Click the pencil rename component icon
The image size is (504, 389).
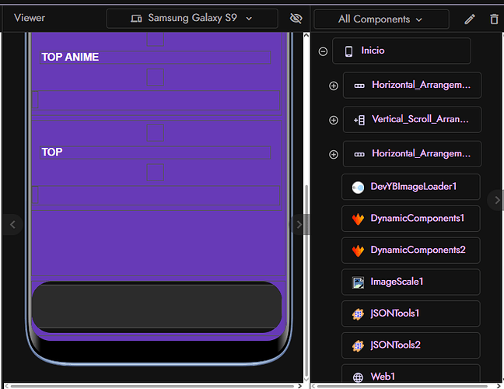point(470,19)
